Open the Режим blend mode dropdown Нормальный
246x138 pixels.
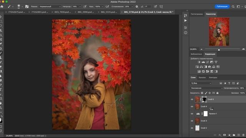[x=50, y=7]
